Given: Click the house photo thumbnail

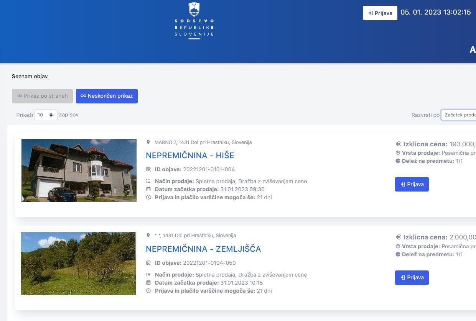Looking at the screenshot, I should point(79,170).
